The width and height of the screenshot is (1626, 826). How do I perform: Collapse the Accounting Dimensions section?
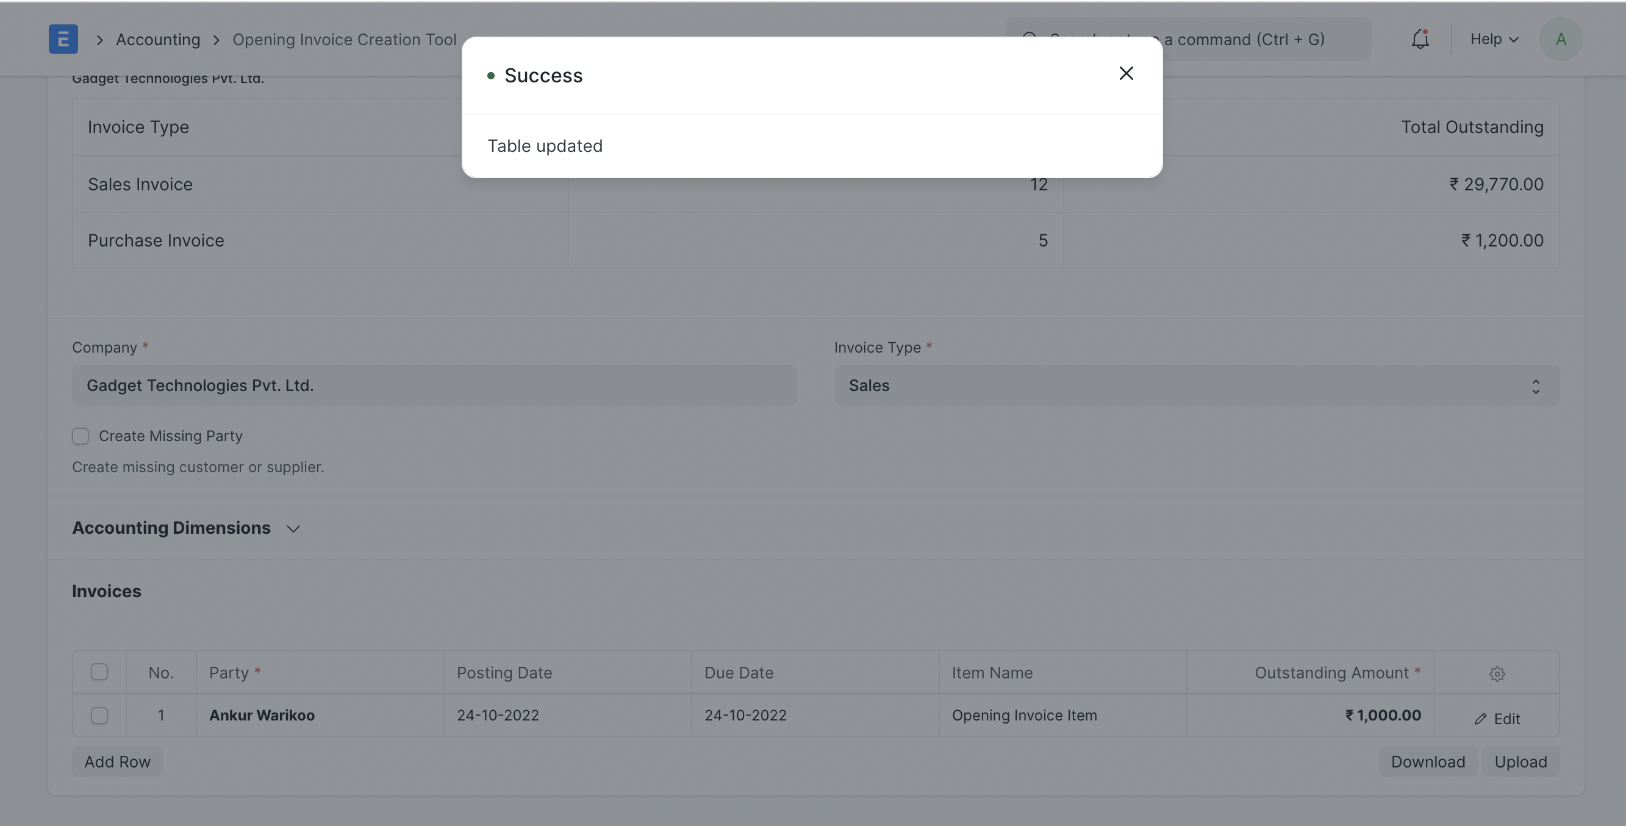click(x=292, y=528)
